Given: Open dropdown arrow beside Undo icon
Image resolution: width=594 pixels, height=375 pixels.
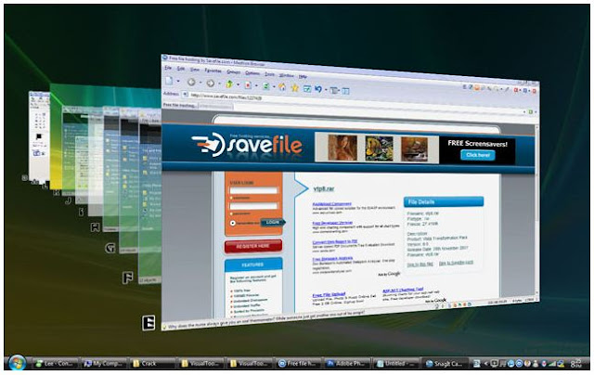Looking at the screenshot, I should coord(326,90).
